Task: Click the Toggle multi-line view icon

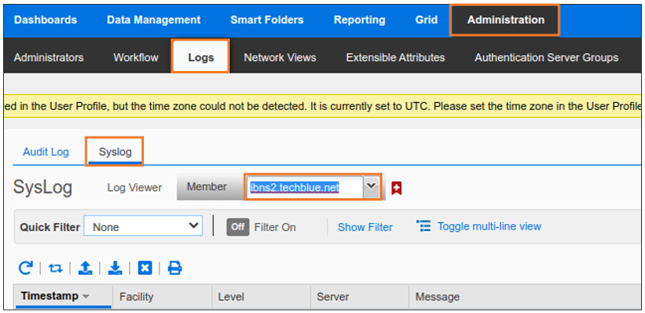Action: click(x=424, y=226)
